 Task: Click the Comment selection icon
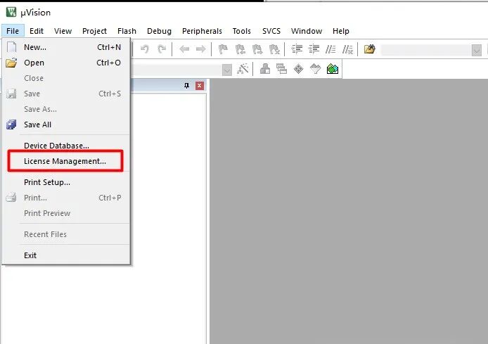coord(330,49)
